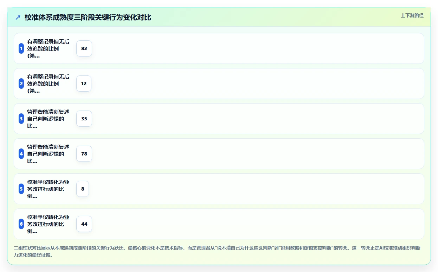
Task: Select the value chip showing 35
Action: 84,119
